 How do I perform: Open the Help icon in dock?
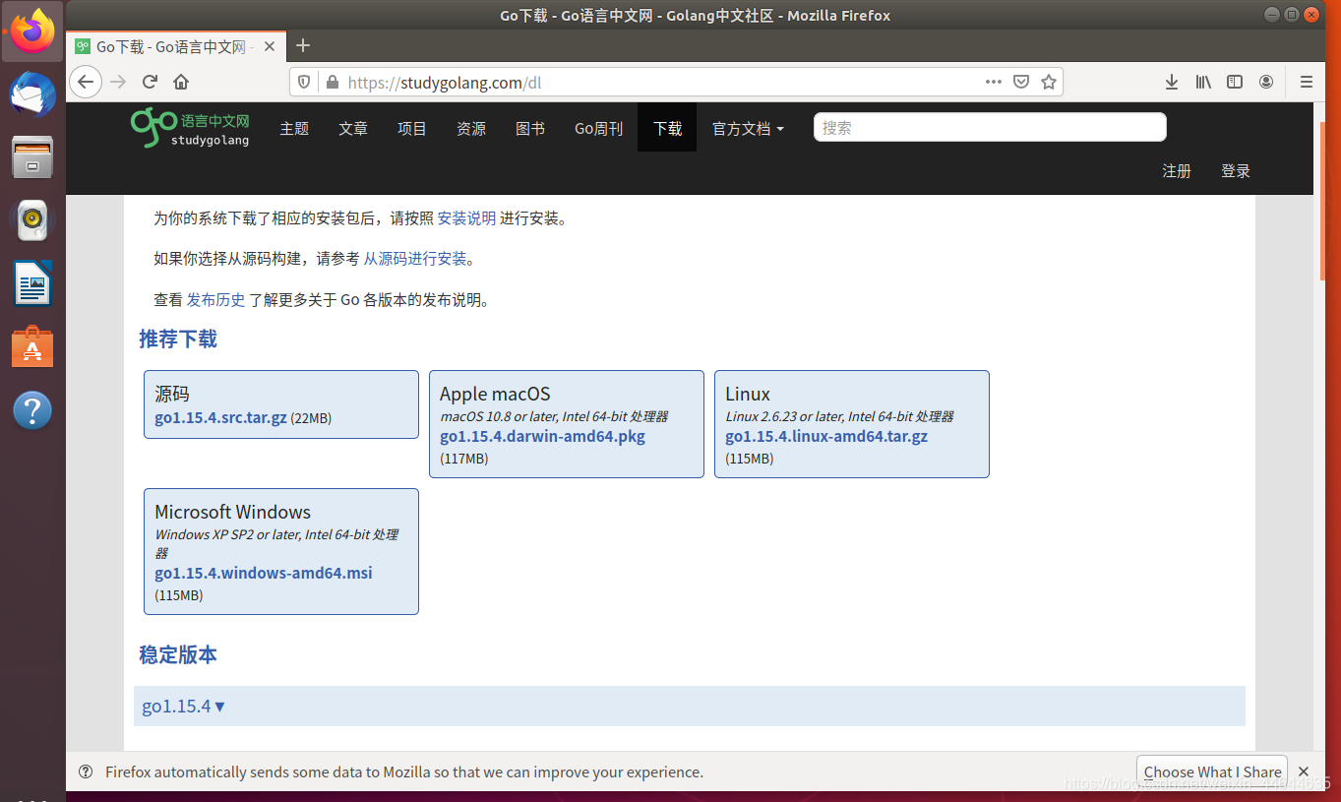[32, 409]
